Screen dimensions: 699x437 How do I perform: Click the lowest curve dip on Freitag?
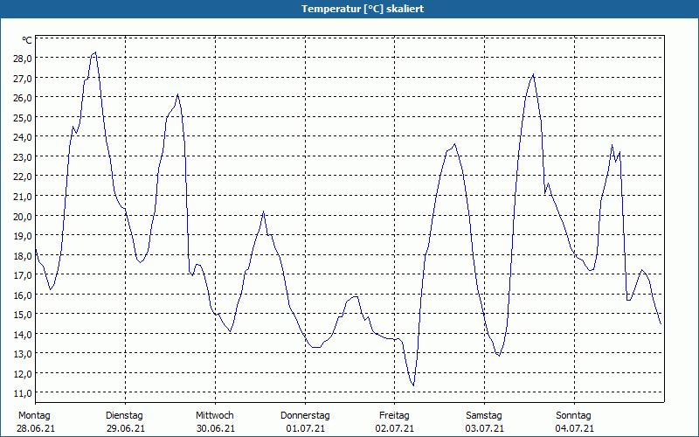413,385
